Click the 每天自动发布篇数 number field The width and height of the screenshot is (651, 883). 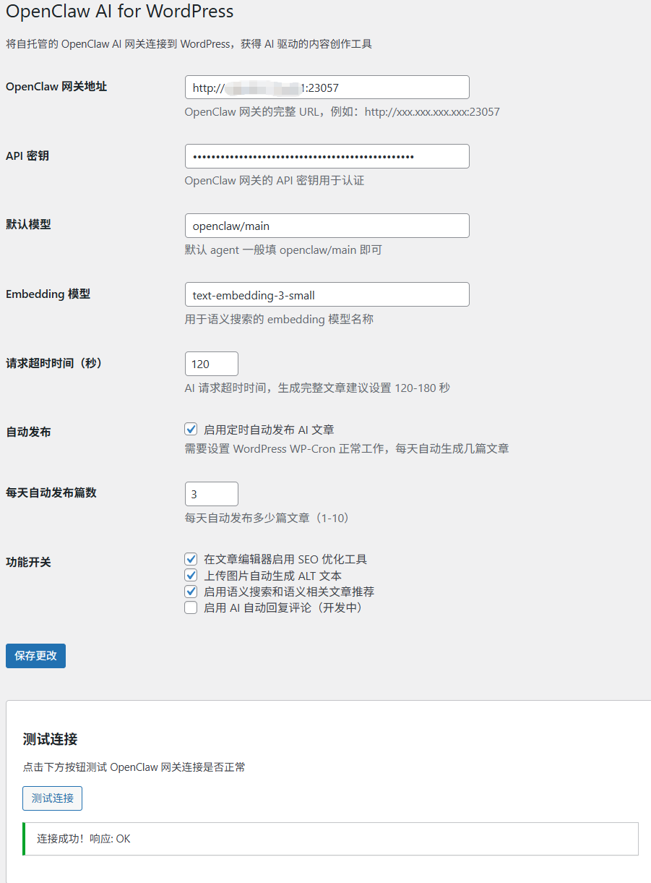pos(211,493)
